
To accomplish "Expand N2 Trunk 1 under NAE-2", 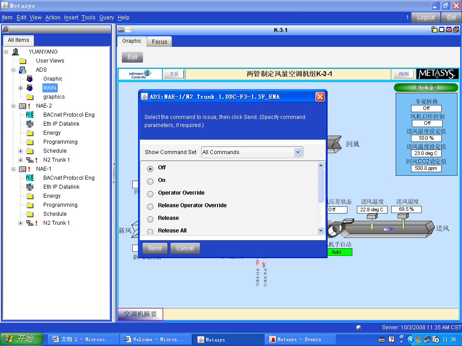I will pyautogui.click(x=20, y=160).
